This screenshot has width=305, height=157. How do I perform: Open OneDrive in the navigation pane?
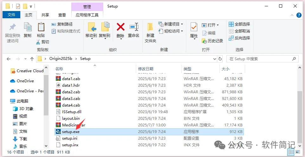[x=22, y=81]
